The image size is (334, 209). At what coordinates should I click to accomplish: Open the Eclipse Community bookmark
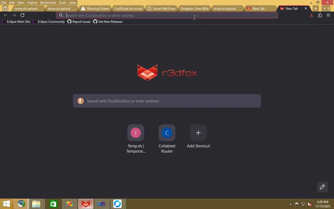[49, 22]
